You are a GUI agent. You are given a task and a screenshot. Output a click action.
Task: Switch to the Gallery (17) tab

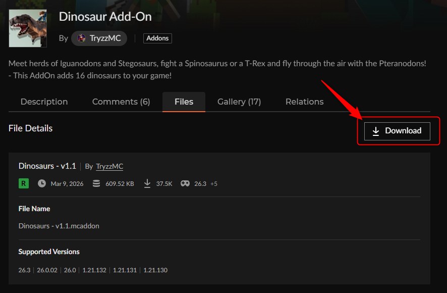tap(239, 102)
